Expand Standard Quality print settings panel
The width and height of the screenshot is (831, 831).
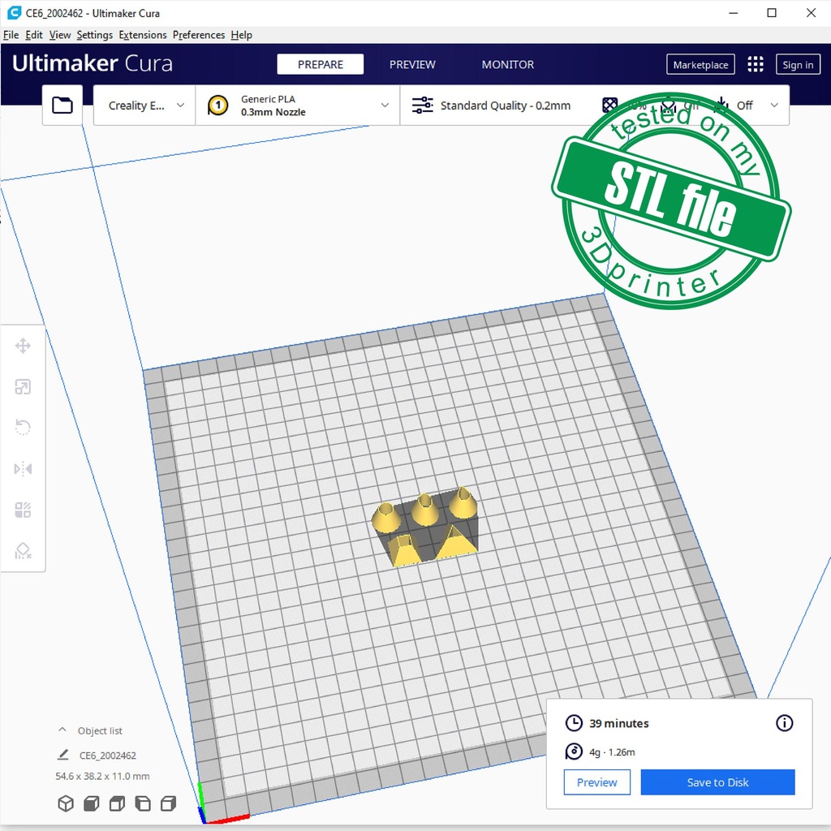503,105
